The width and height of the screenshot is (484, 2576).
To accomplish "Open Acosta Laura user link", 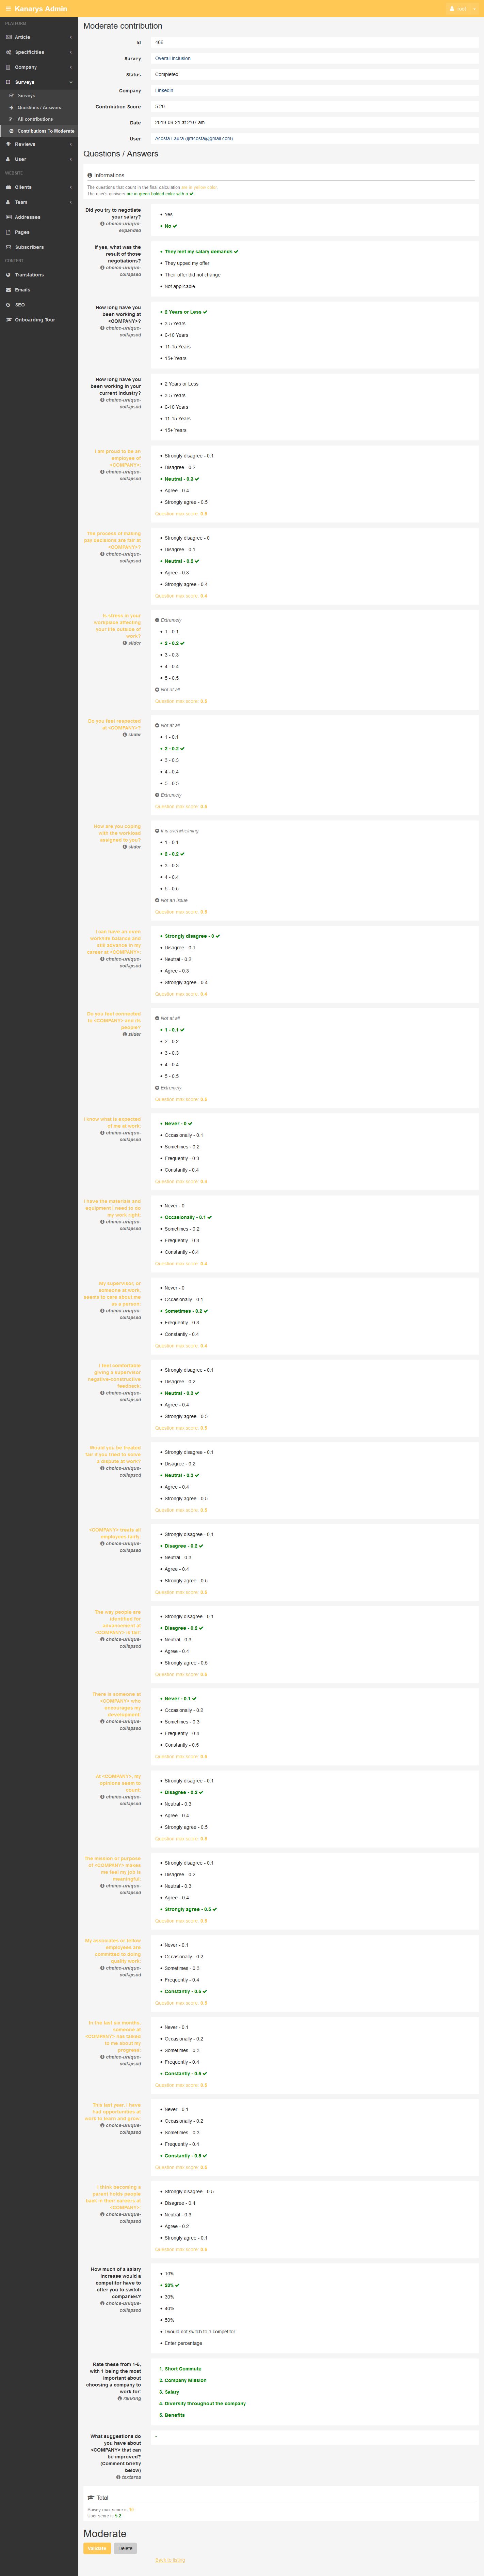I will (194, 139).
